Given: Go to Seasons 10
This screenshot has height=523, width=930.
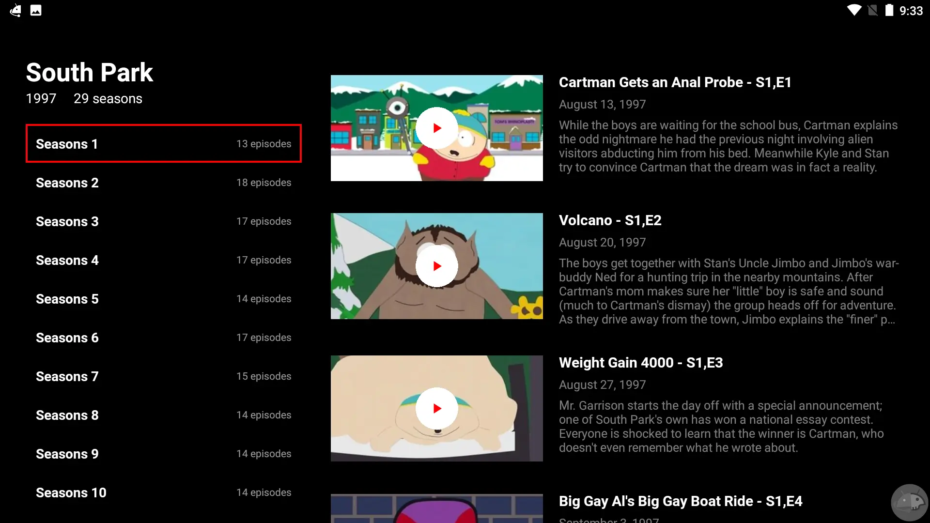Looking at the screenshot, I should (163, 492).
